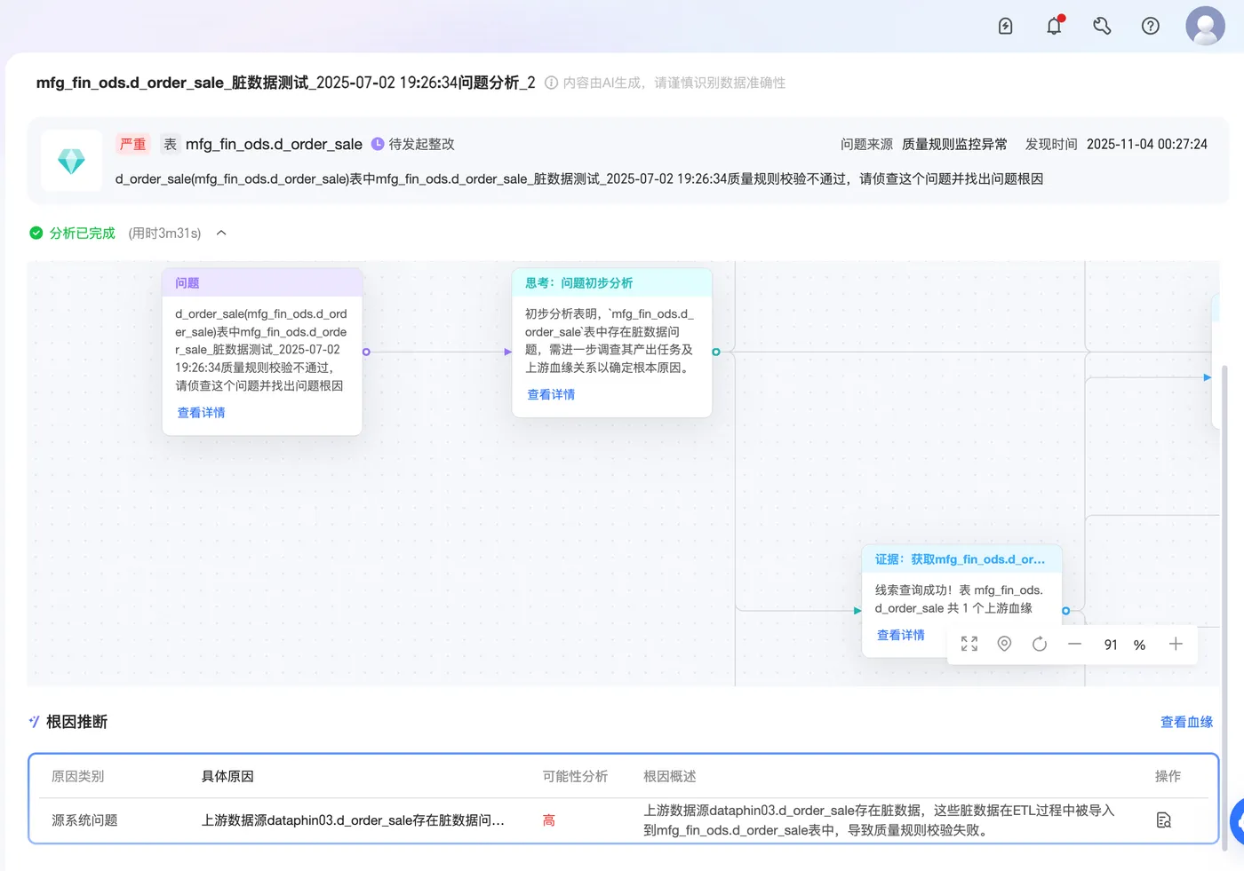This screenshot has width=1244, height=871.
Task: Click the output port of the 证据 node
Action: point(1065,611)
